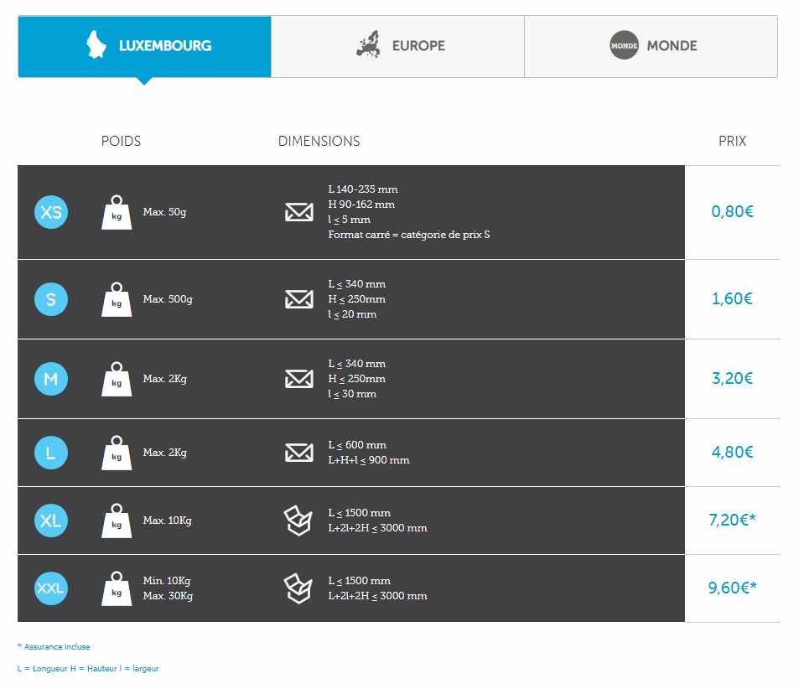
Task: Open the Monde tab
Action: pyautogui.click(x=651, y=47)
